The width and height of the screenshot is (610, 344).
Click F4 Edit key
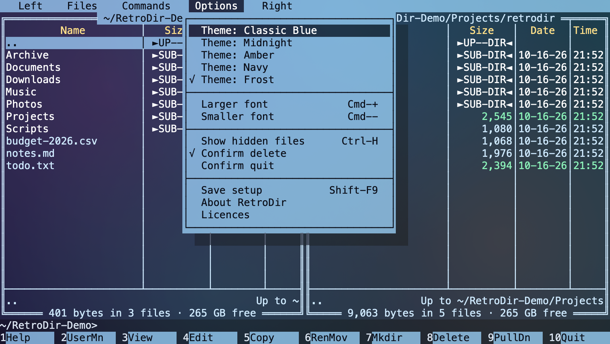coord(210,338)
